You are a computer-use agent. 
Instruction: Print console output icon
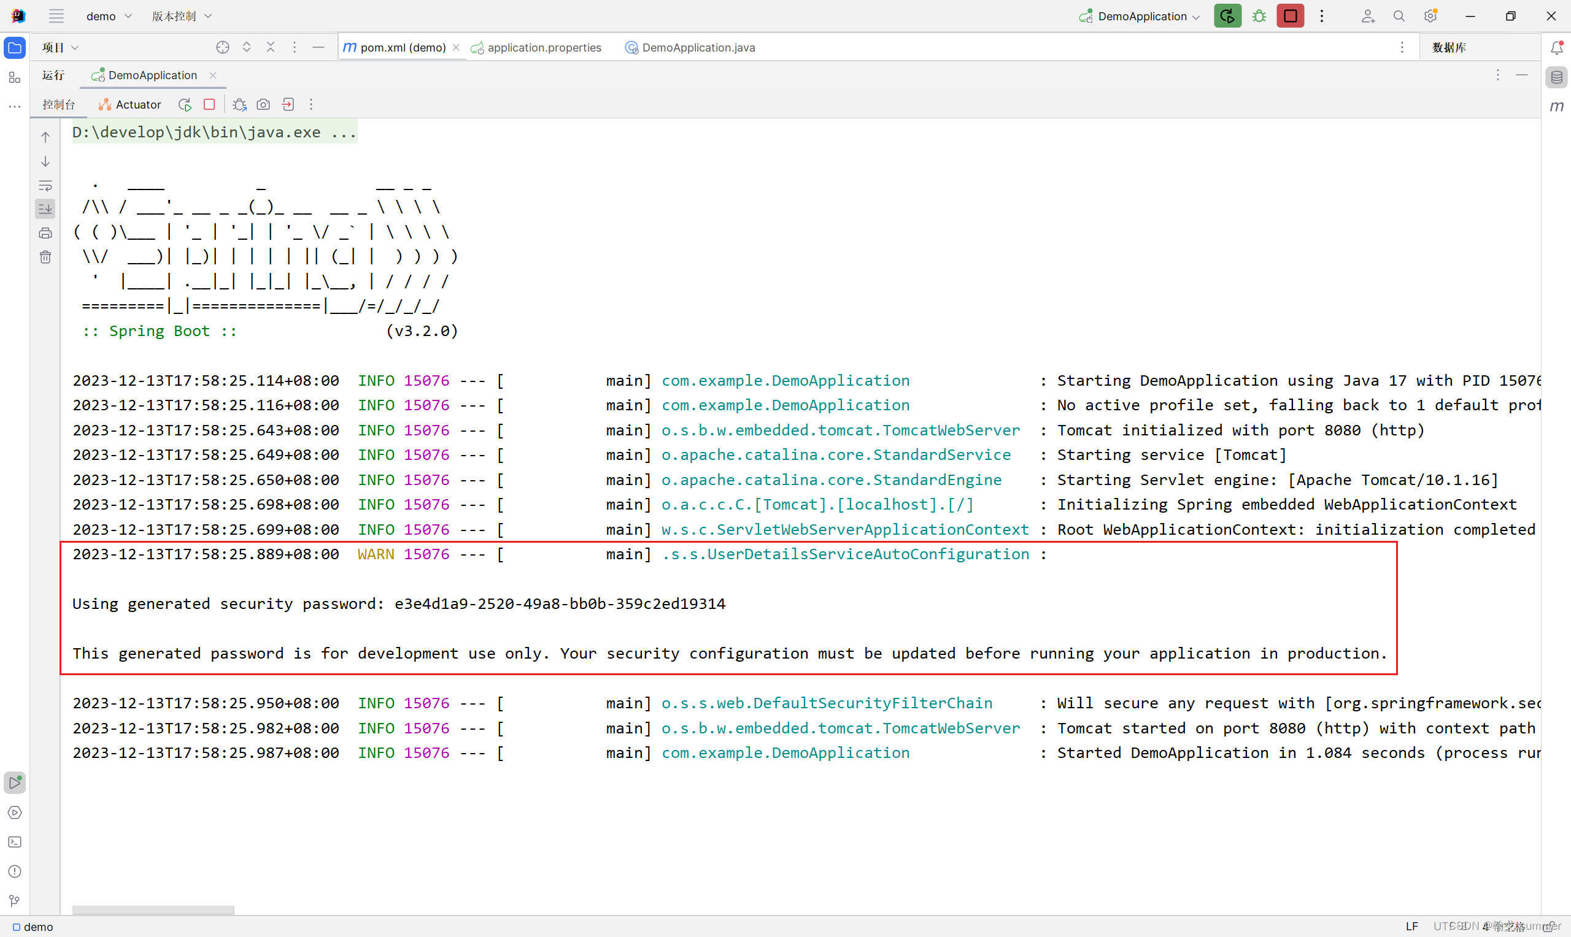(x=45, y=234)
